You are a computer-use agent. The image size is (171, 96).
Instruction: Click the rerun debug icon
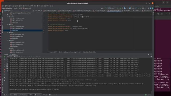[5, 57]
